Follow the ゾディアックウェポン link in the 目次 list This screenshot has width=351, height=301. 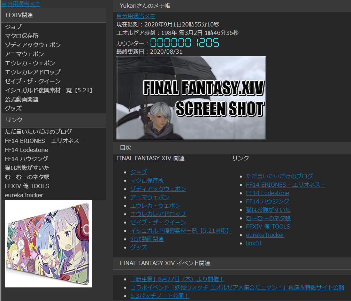click(158, 189)
